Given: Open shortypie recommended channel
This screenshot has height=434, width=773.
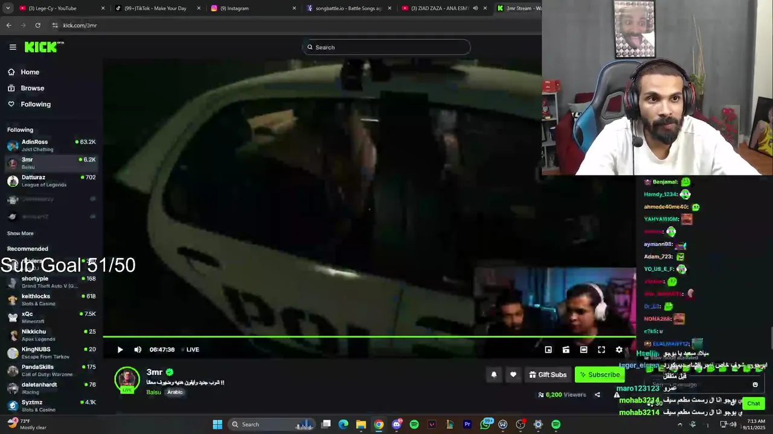Looking at the screenshot, I should click(51, 282).
